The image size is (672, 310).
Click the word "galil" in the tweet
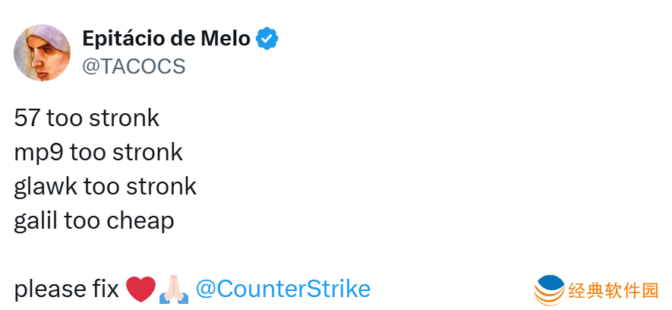click(36, 220)
